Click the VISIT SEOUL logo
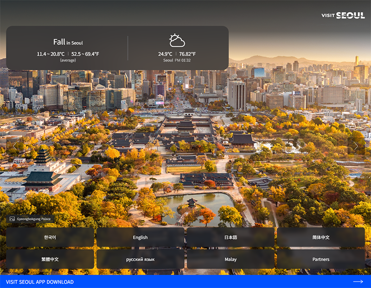The image size is (371, 288). pos(343,15)
